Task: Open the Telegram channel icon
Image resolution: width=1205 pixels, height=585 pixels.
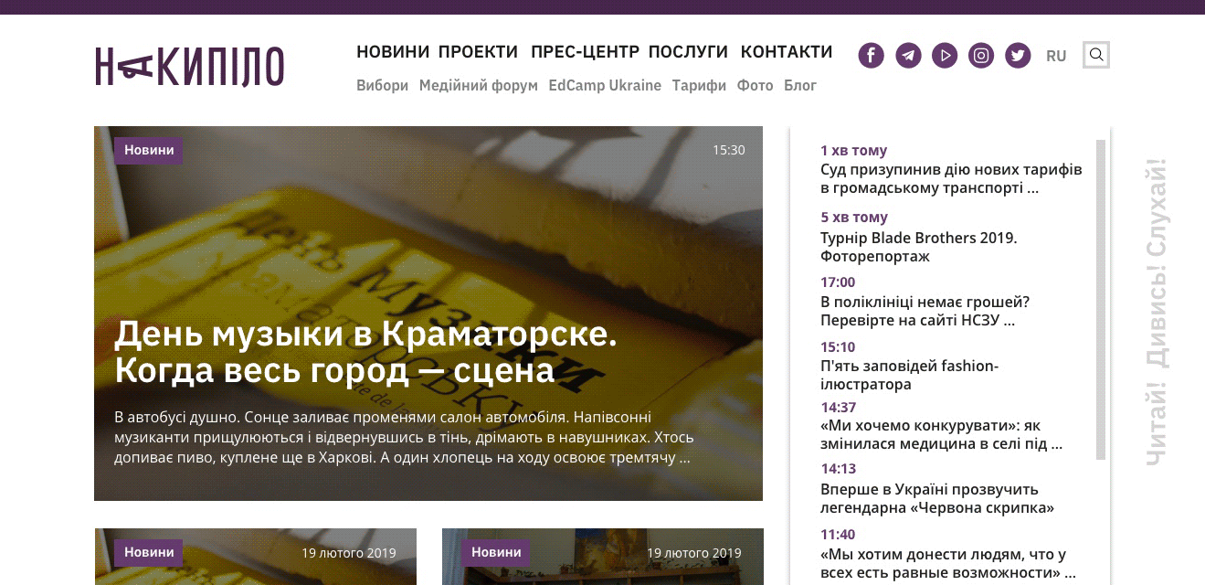Action: tap(908, 56)
